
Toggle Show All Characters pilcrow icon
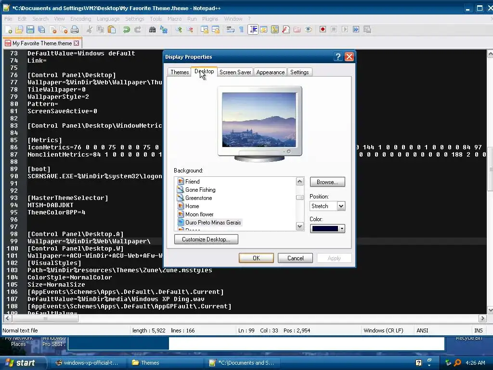(242, 29)
